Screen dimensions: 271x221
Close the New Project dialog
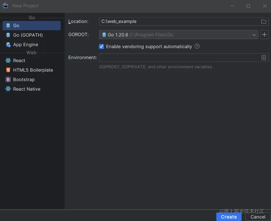pos(265,6)
